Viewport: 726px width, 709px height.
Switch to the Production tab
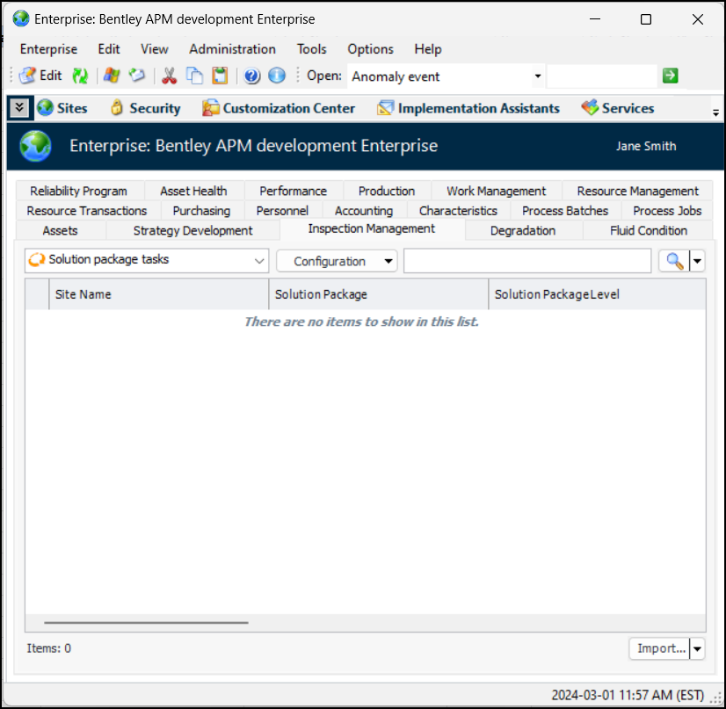pyautogui.click(x=387, y=192)
